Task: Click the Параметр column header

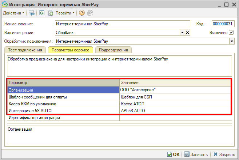Action: [63, 83]
